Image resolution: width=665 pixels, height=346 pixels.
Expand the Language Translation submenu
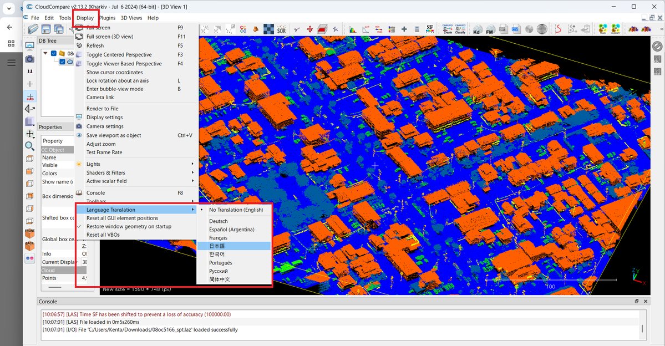click(x=136, y=210)
